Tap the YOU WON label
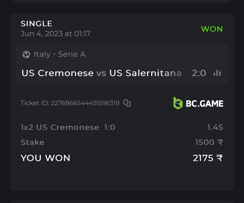This screenshot has width=244, height=203. [x=45, y=158]
